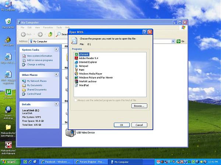Viewport: 221px width, 165px height.
Task: Click the Up folder icon in toolbar
Action: pyautogui.click(x=50, y=34)
